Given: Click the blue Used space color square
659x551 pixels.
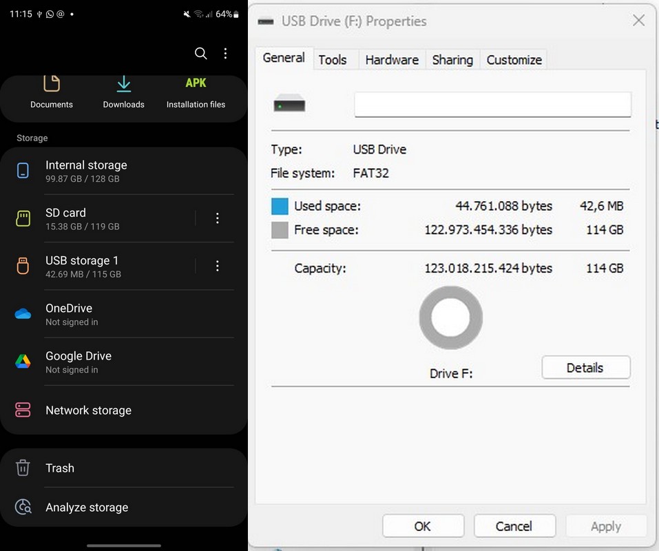Looking at the screenshot, I should click(280, 207).
